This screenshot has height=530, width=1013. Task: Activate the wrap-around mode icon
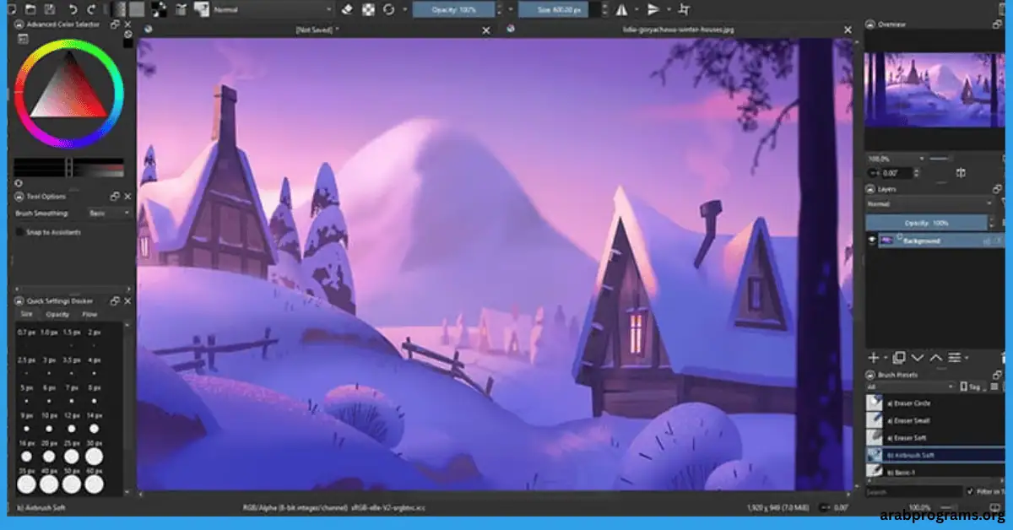685,9
